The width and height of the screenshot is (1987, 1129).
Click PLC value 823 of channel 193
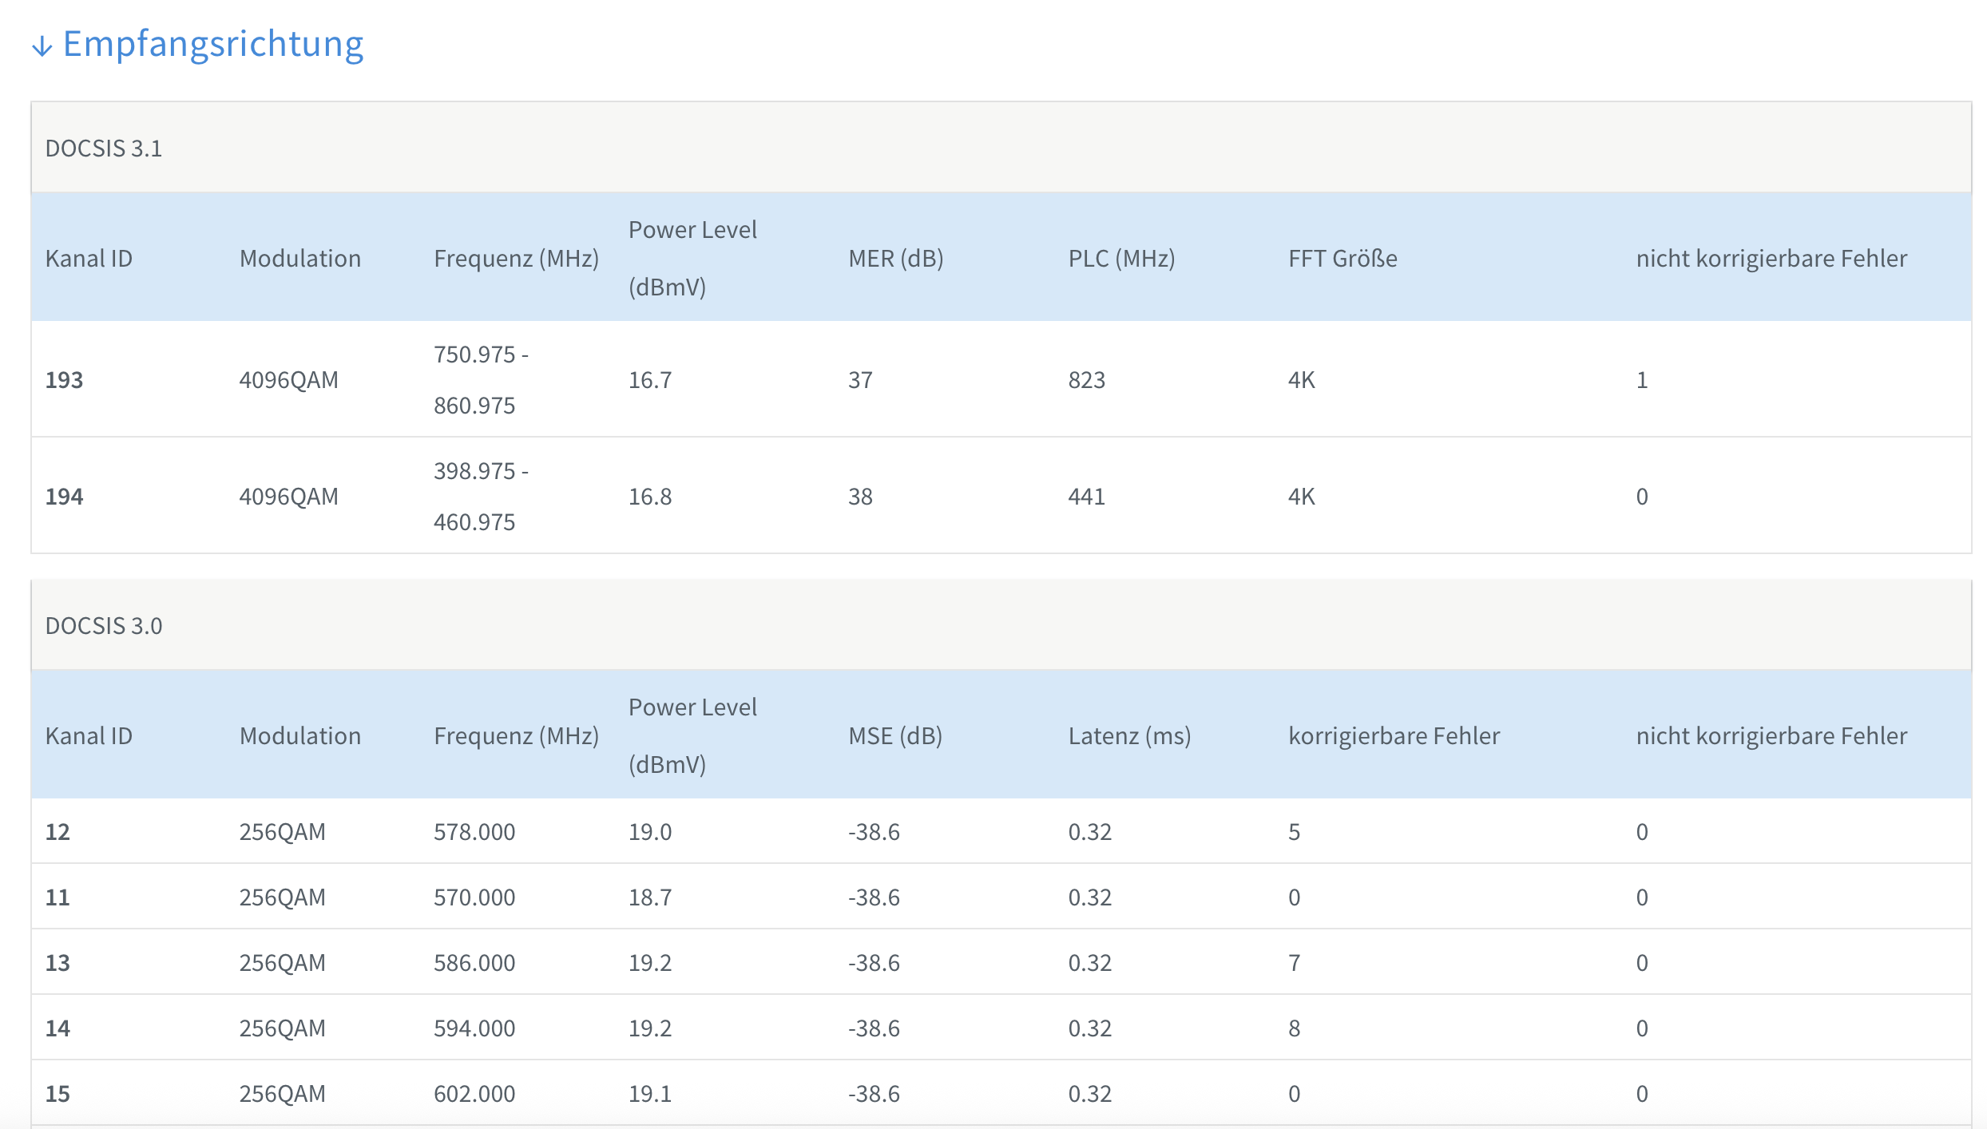coord(1086,380)
